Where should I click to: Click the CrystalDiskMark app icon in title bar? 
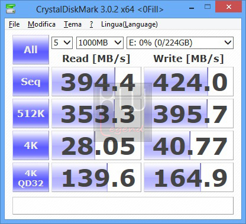(x=11, y=9)
